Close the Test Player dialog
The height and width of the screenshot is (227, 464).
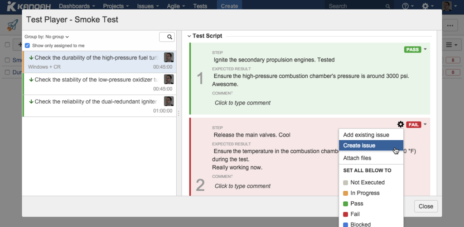click(x=426, y=206)
